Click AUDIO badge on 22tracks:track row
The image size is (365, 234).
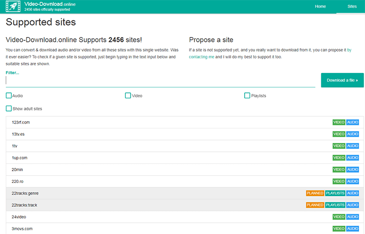[352, 205]
